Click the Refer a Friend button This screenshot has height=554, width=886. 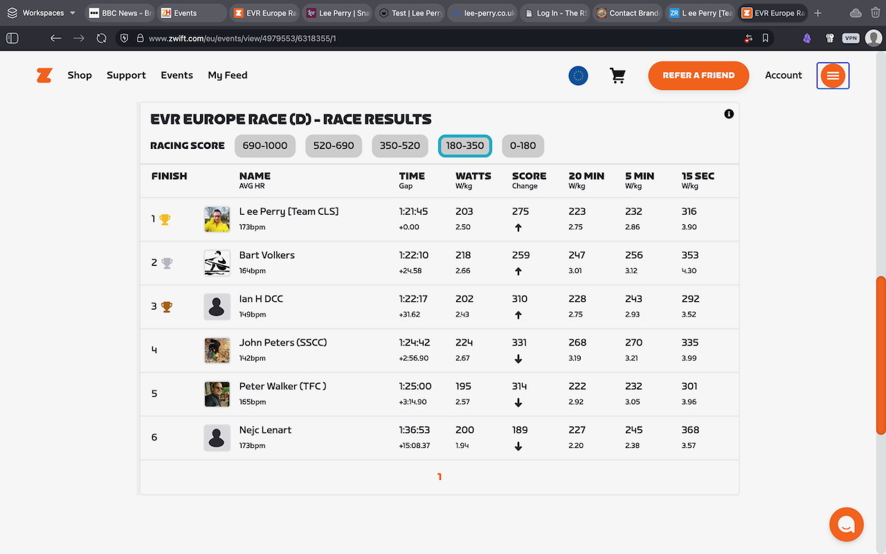(698, 75)
